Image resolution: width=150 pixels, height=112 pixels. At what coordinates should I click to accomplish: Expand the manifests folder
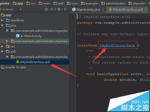tap(2, 20)
